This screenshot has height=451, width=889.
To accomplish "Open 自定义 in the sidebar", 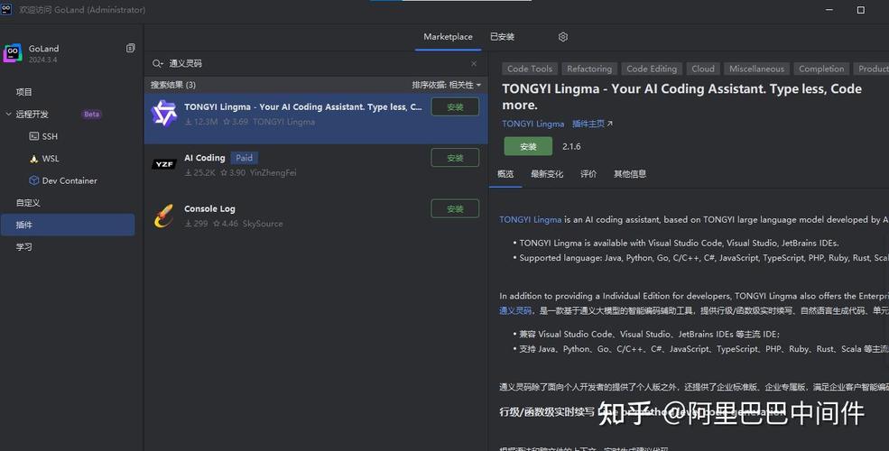I will [28, 203].
